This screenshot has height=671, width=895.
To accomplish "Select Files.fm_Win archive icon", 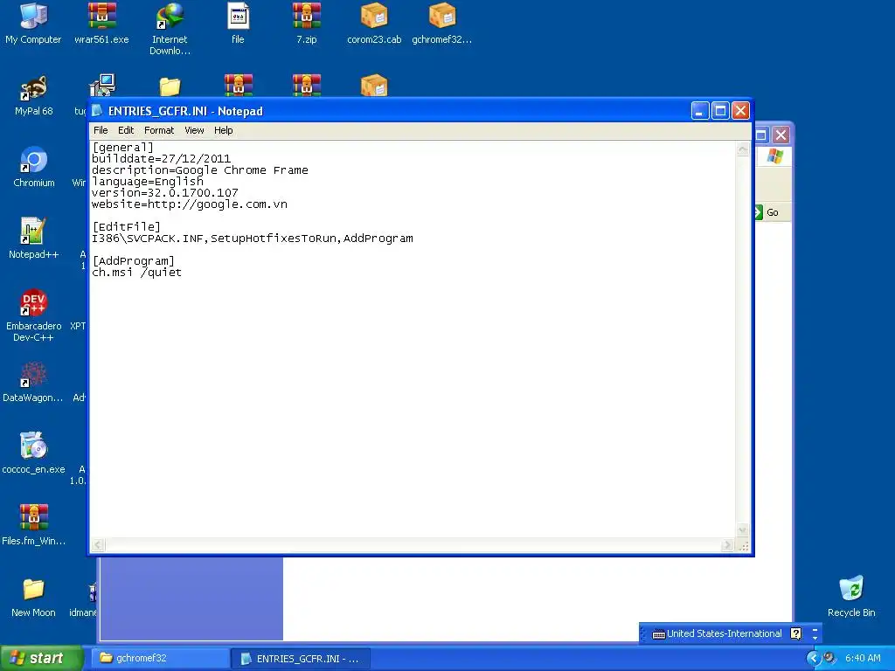I will coord(33,525).
